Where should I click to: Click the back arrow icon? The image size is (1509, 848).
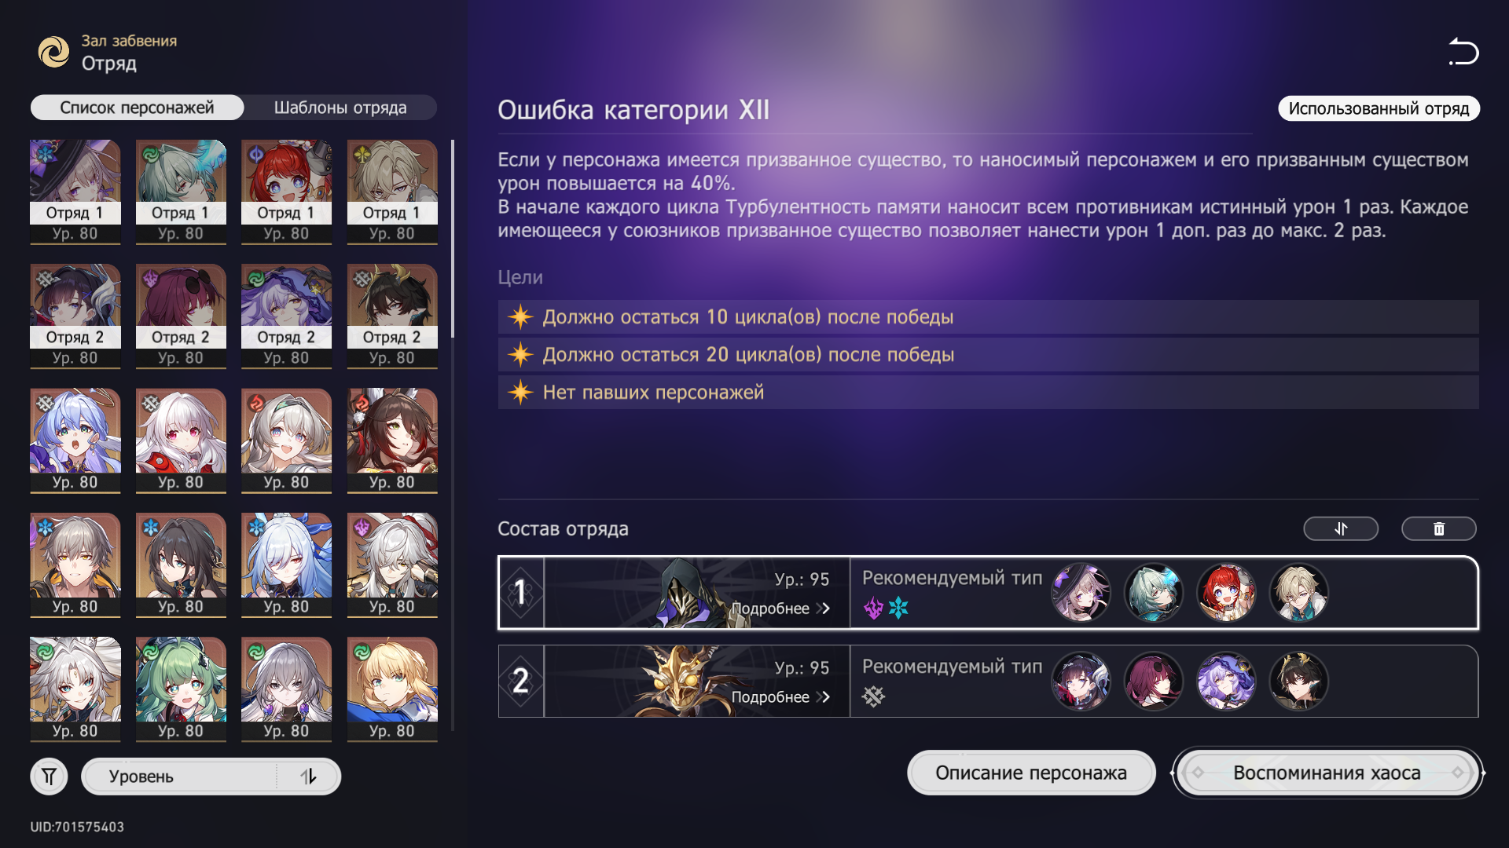coord(1463,52)
